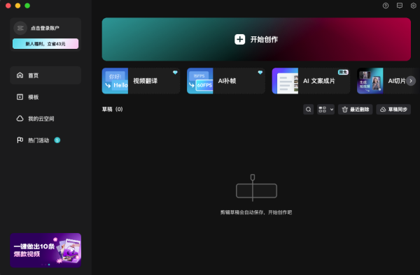The height and width of the screenshot is (275, 420).
Task: Open the 视频翻译 video translation card
Action: pos(141,81)
